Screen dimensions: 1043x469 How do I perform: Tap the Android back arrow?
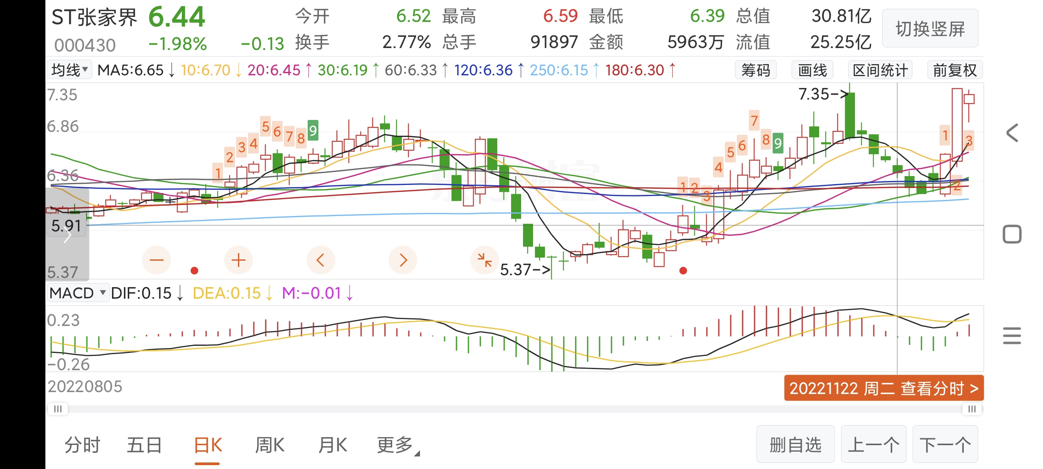pyautogui.click(x=1012, y=133)
